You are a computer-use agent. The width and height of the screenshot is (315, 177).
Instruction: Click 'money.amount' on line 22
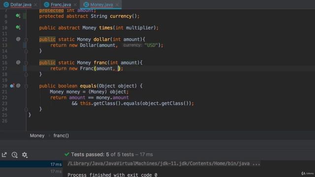pos(112,97)
